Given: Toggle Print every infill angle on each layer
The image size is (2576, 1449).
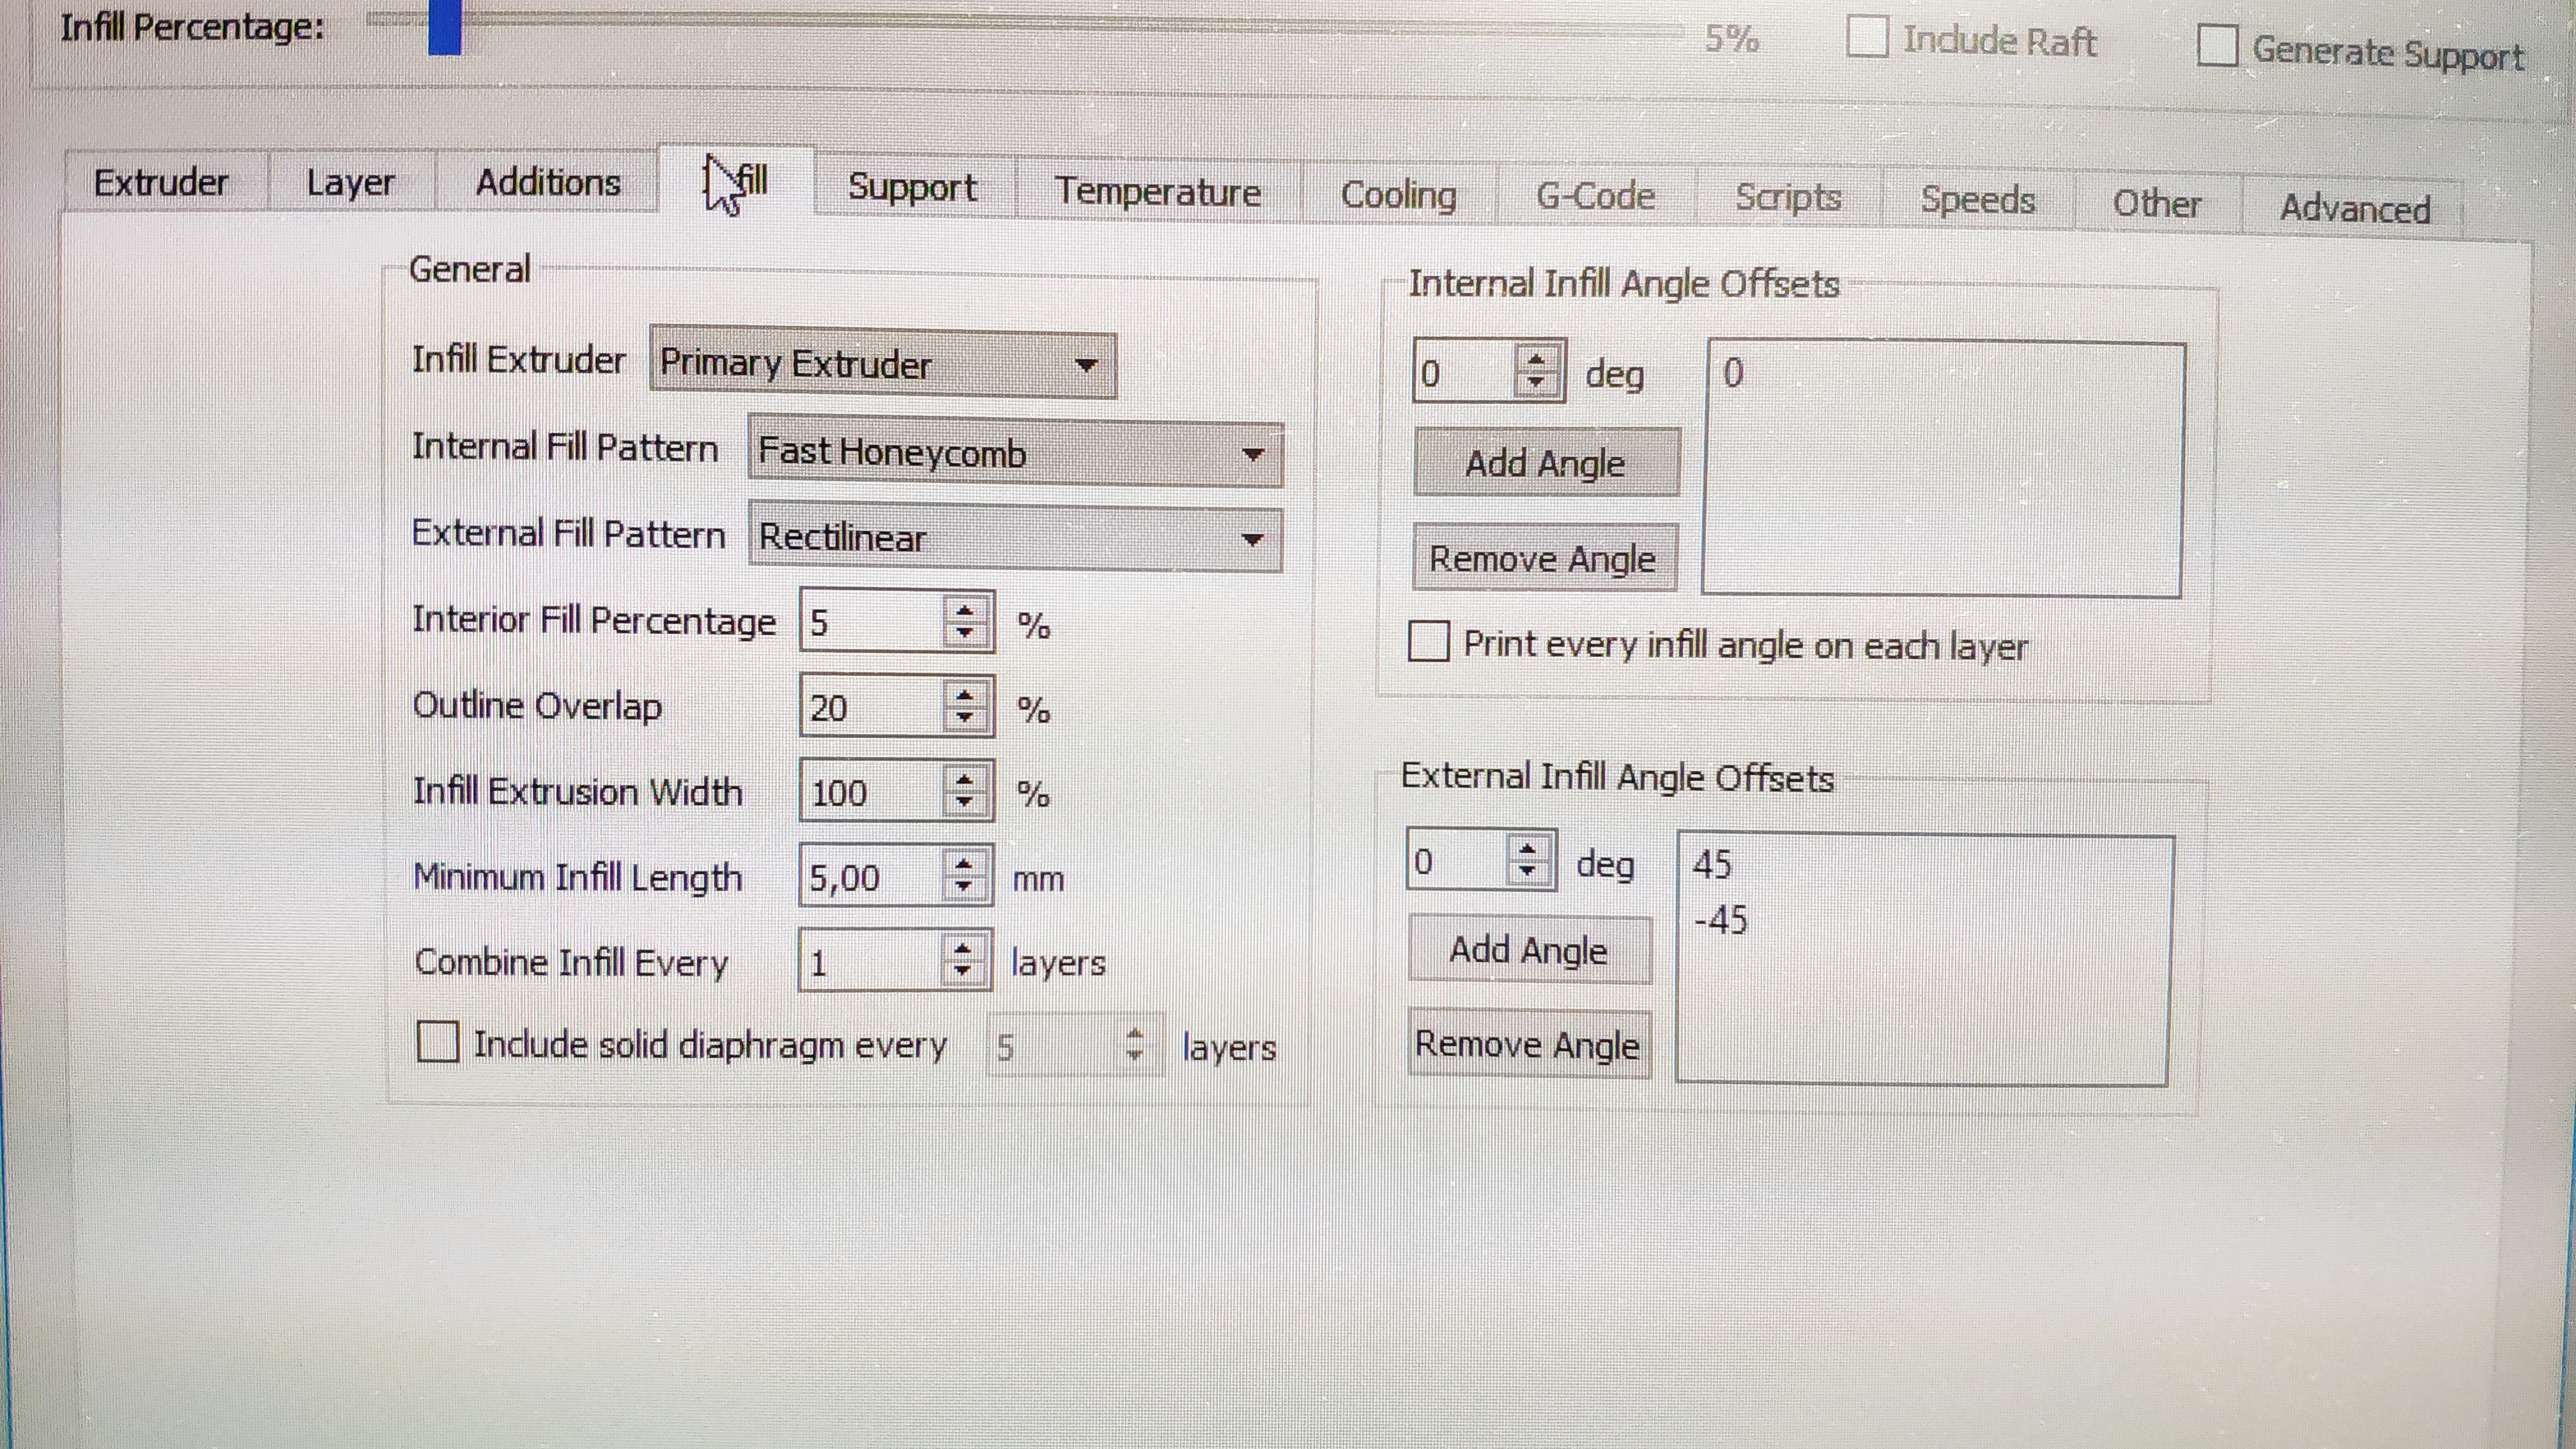Looking at the screenshot, I should (x=1428, y=641).
